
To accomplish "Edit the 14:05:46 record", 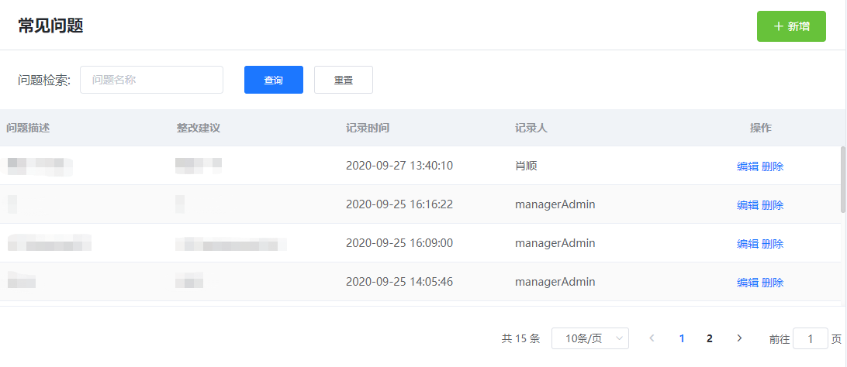I will click(x=747, y=283).
